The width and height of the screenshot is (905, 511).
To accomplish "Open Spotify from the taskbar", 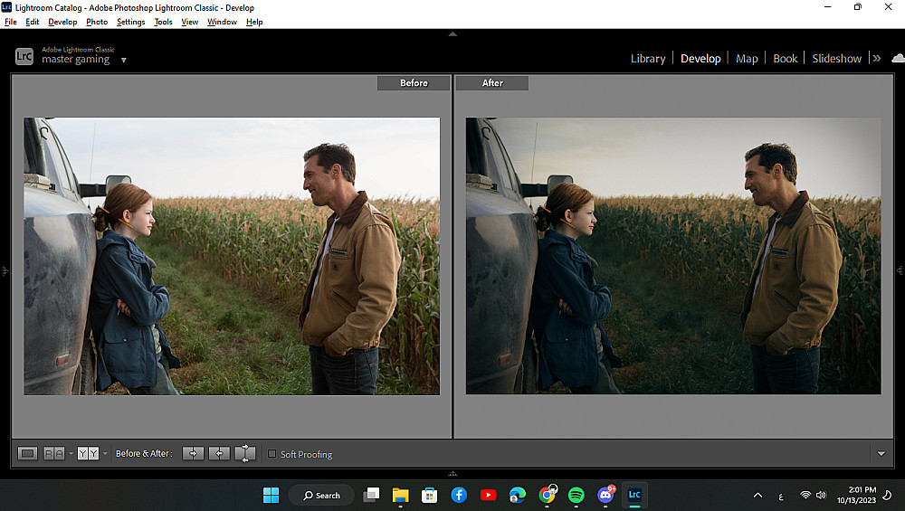I will pos(576,495).
